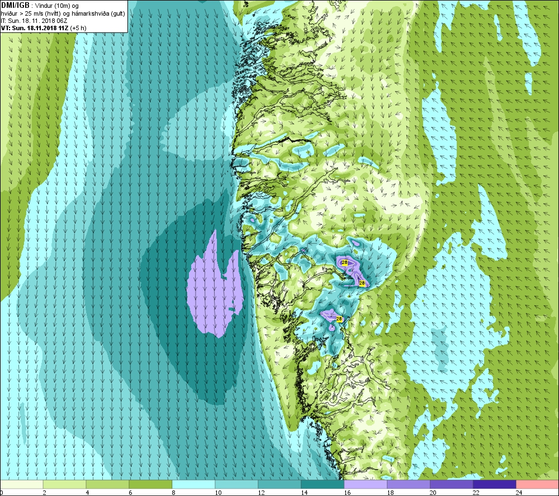
Task: Click the yellow '28' label between the other two
Action: pyautogui.click(x=362, y=283)
